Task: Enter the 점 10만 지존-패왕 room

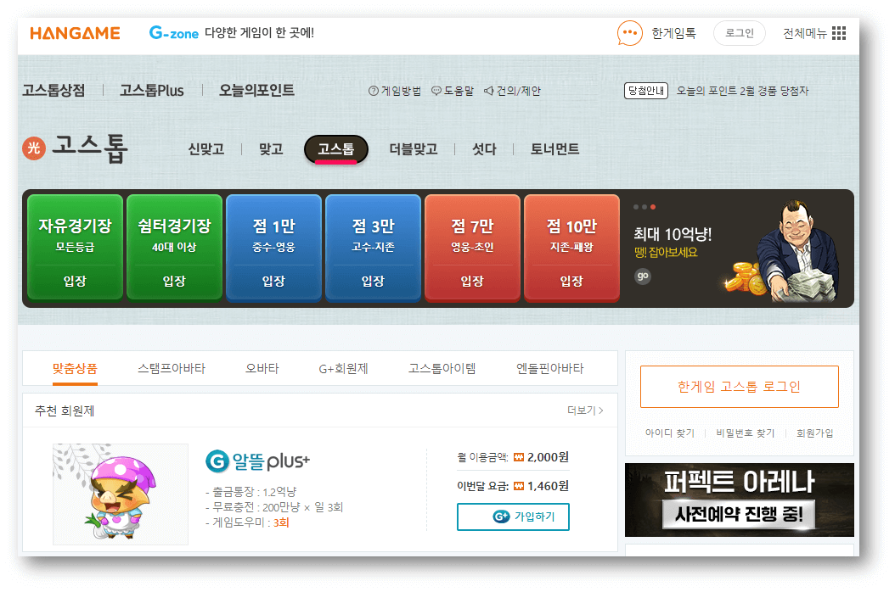Action: (x=571, y=246)
